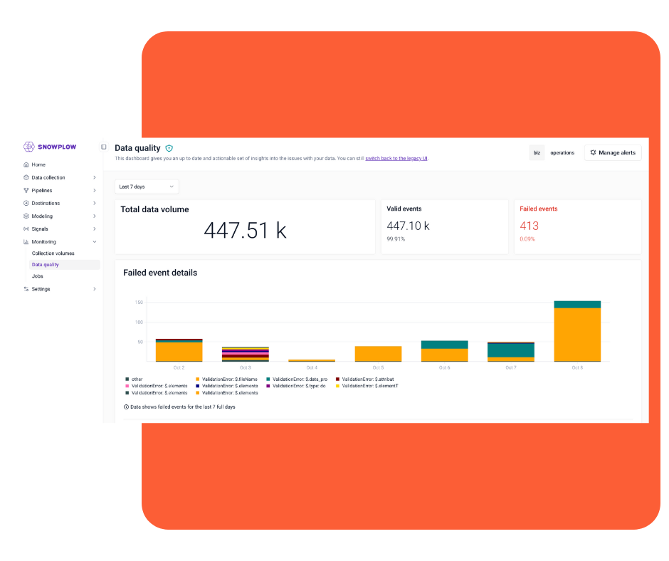Click the Destinations circle icon
669x561 pixels.
(26, 203)
